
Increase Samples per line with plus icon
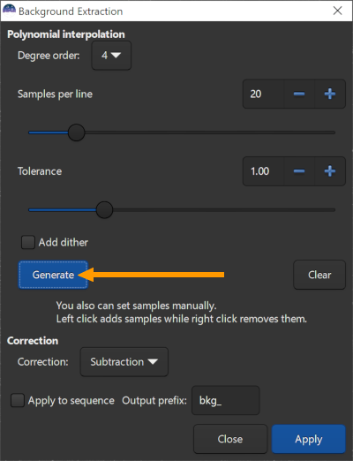click(330, 94)
